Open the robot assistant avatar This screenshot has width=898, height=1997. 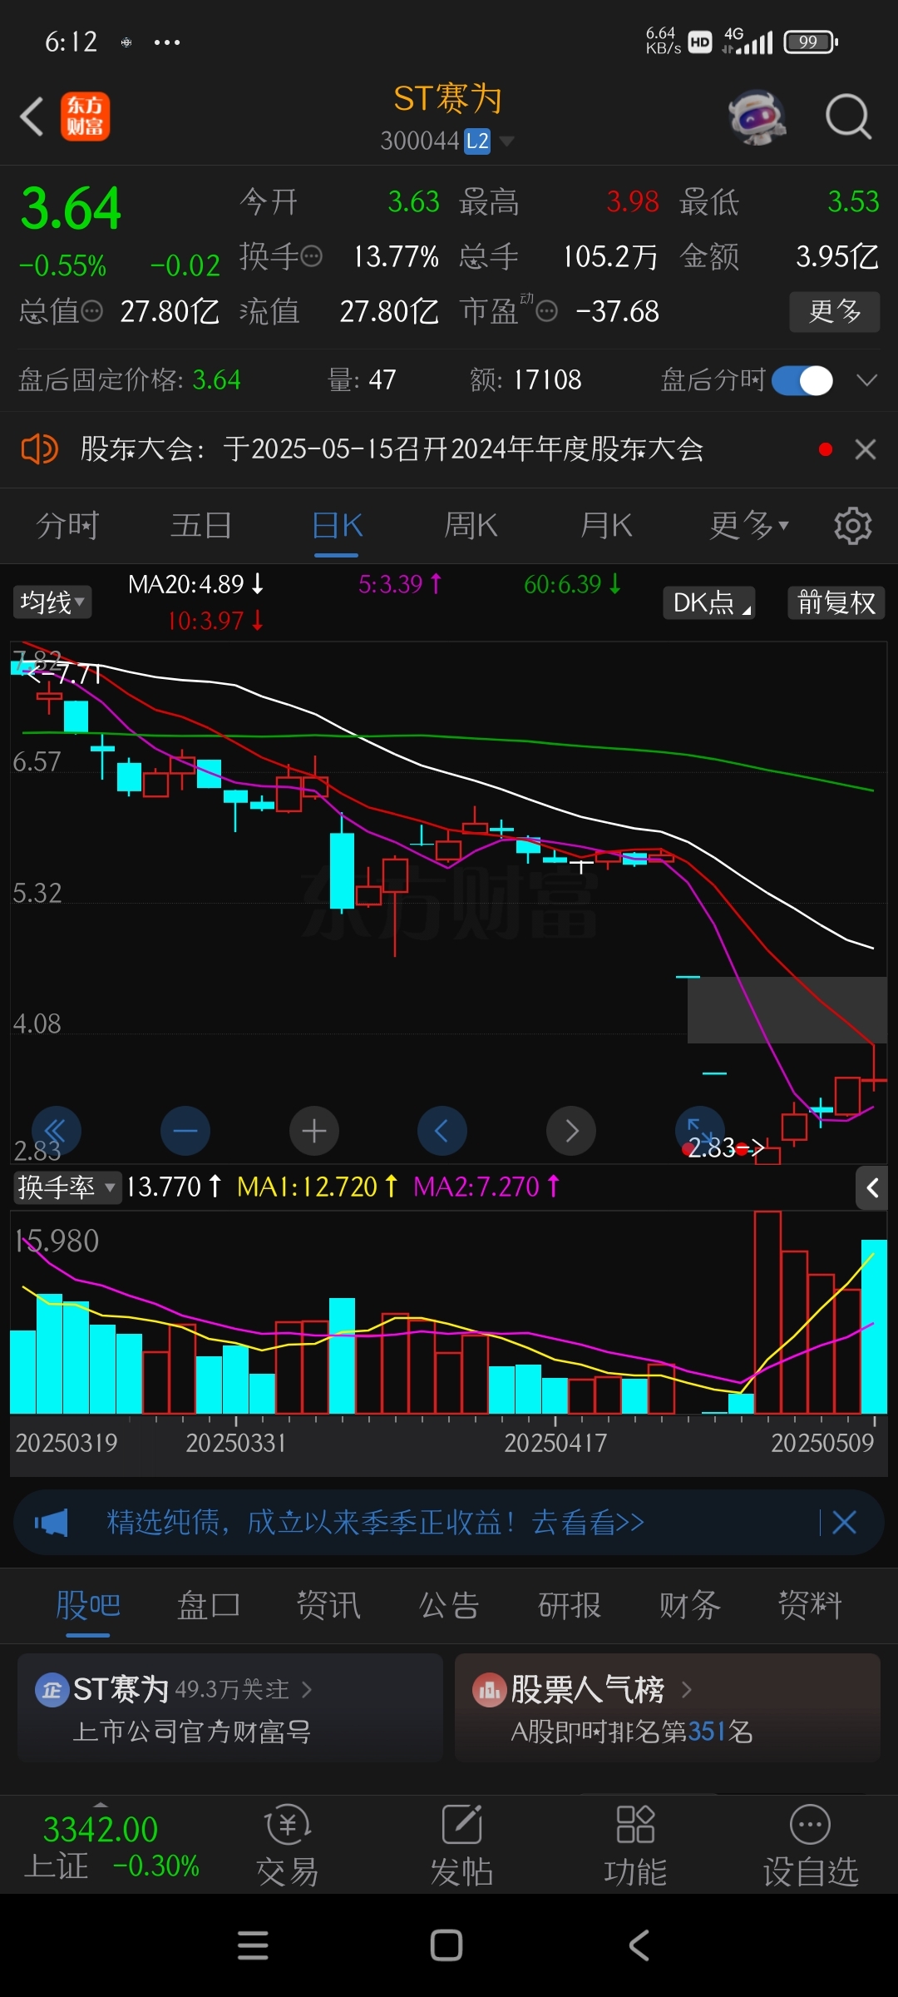click(x=757, y=116)
